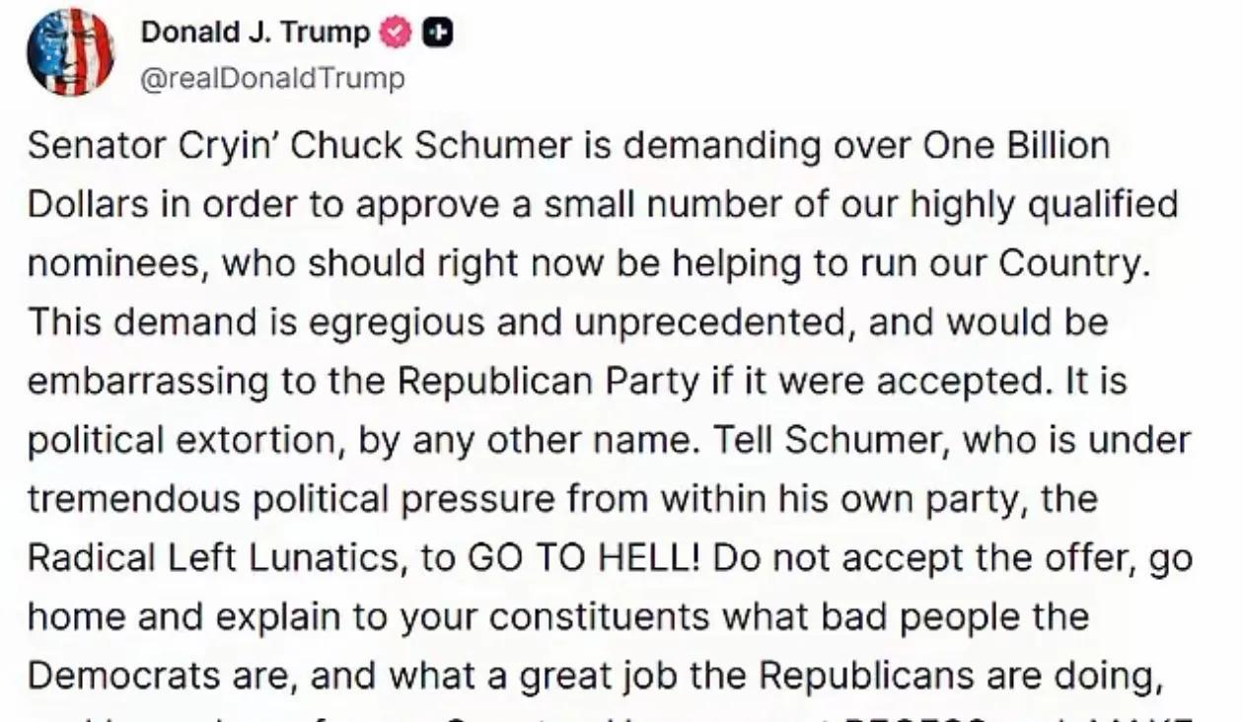Click the phrase "One Billion" in the post
The width and height of the screenshot is (1243, 722).
pyautogui.click(x=1017, y=146)
